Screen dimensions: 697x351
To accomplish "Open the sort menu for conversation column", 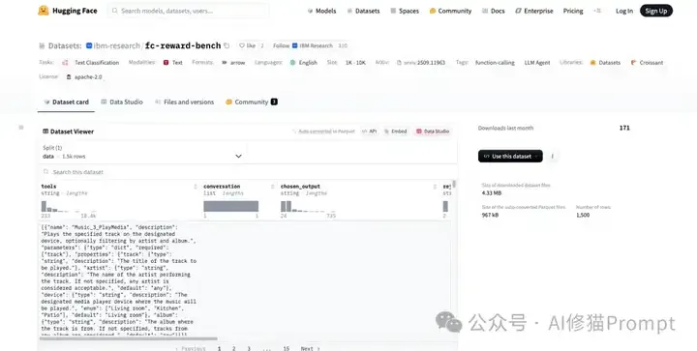I will point(272,187).
